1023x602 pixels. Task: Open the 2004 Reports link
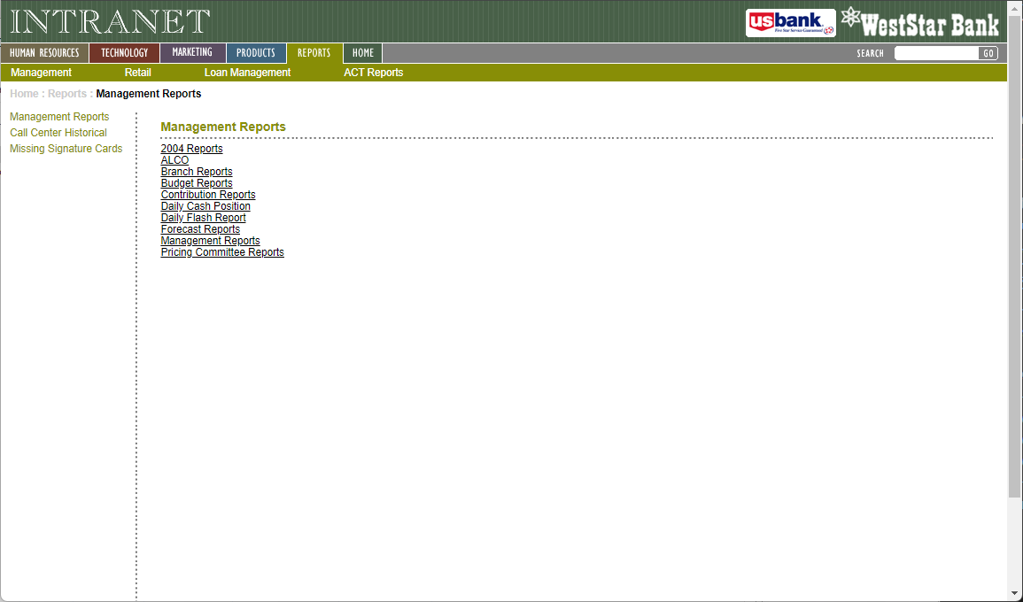pyautogui.click(x=191, y=149)
